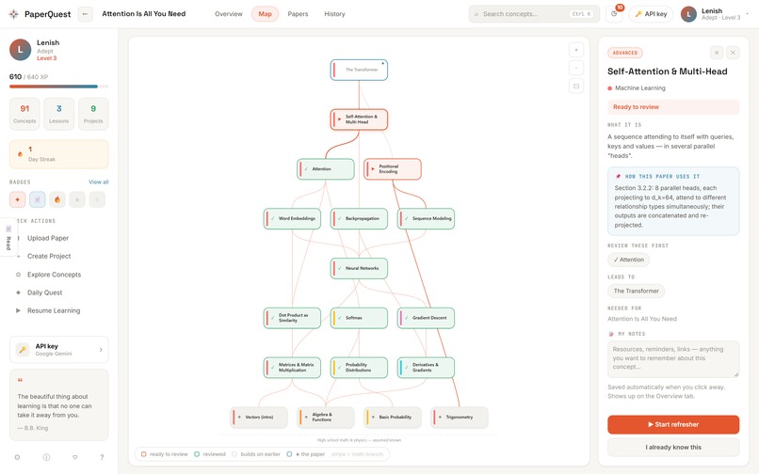Open the Read side tab

pos(8,238)
